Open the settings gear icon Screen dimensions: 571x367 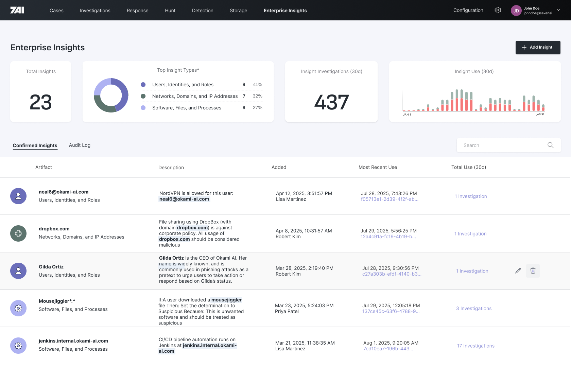pyautogui.click(x=498, y=10)
